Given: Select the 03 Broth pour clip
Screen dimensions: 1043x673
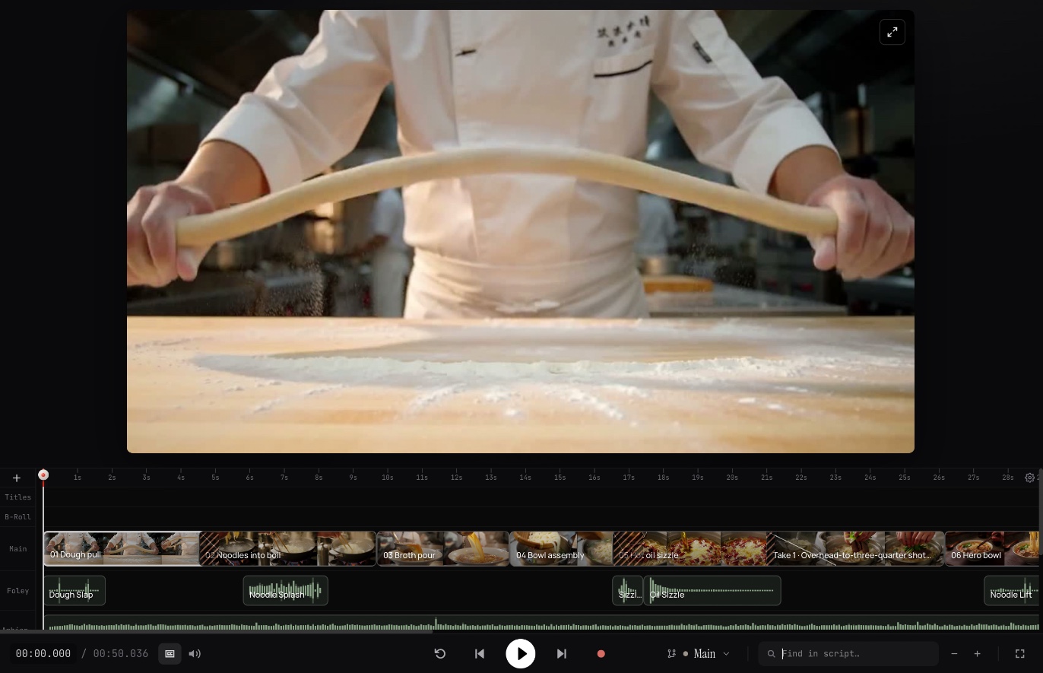Looking at the screenshot, I should click(x=443, y=548).
